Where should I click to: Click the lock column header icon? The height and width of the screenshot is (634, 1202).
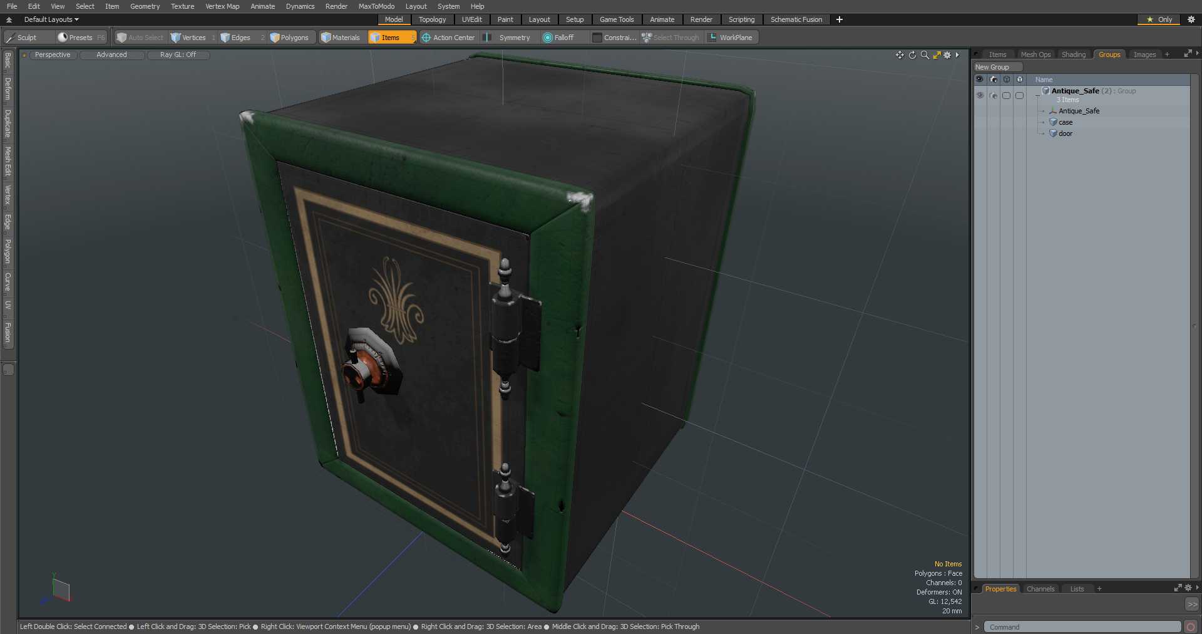point(1020,80)
